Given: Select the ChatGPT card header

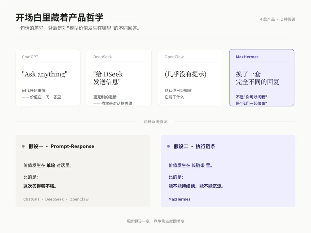Looking at the screenshot, I should tap(30, 57).
